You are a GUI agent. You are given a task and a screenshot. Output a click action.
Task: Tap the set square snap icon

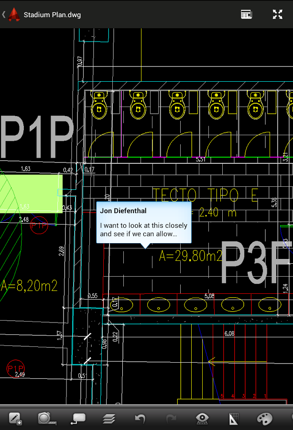233,419
